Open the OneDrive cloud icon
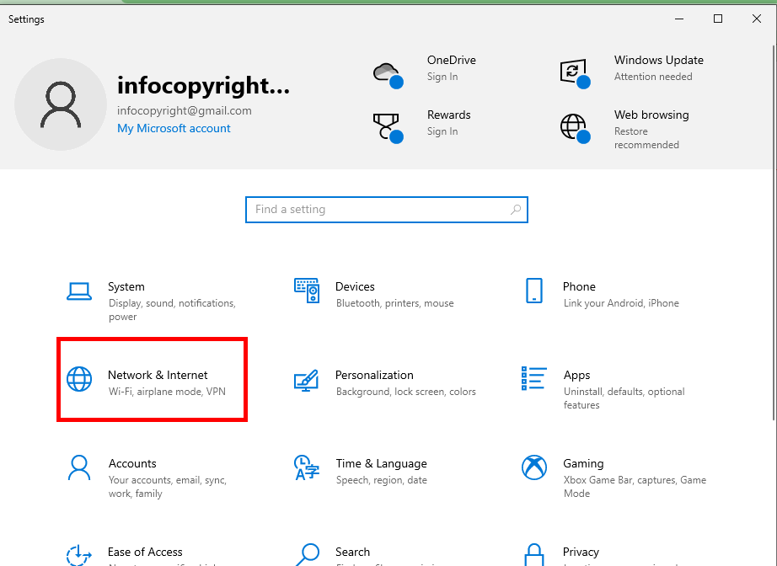This screenshot has height=566, width=777. point(388,75)
